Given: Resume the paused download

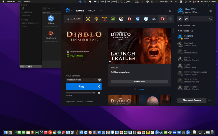Looking at the screenshot, I should coord(99,93).
